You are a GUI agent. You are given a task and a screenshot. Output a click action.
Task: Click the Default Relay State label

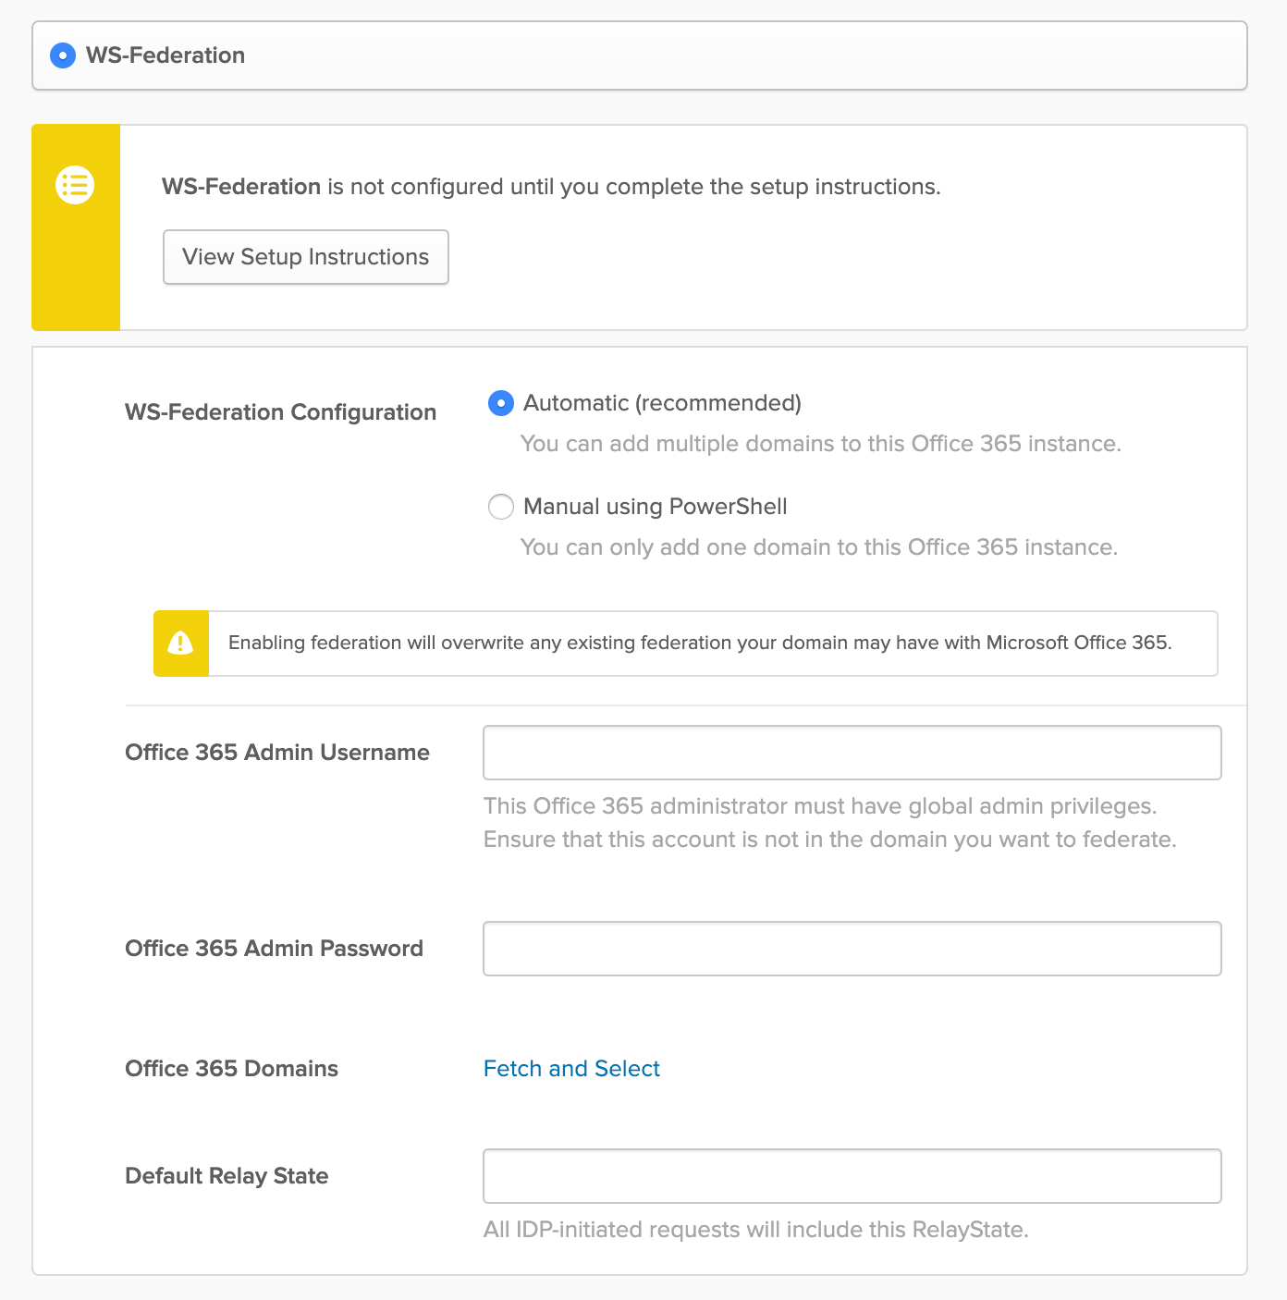pyautogui.click(x=227, y=1176)
